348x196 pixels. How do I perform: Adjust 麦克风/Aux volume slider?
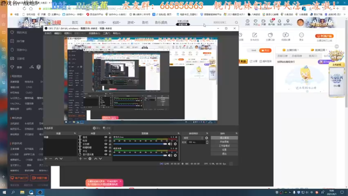(x=140, y=144)
